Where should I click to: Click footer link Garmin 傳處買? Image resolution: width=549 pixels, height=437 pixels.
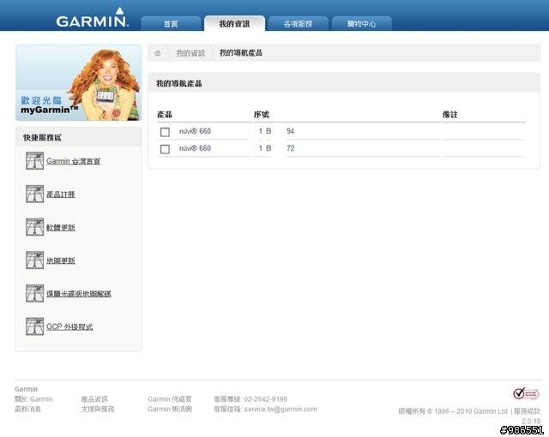170,399
